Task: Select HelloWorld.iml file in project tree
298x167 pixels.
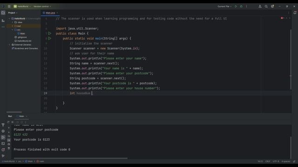Action: coord(23,41)
